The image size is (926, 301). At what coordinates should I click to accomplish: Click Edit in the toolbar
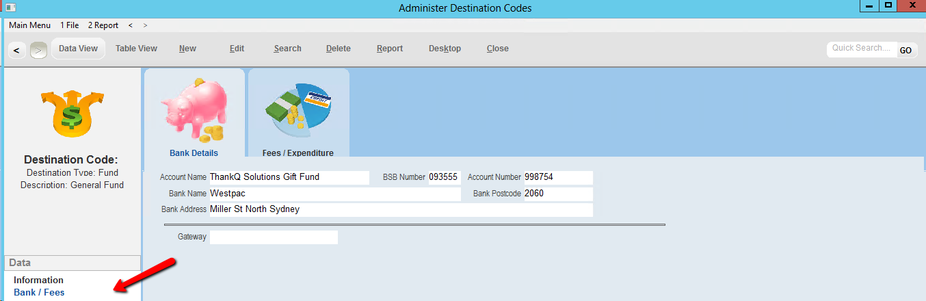(237, 49)
